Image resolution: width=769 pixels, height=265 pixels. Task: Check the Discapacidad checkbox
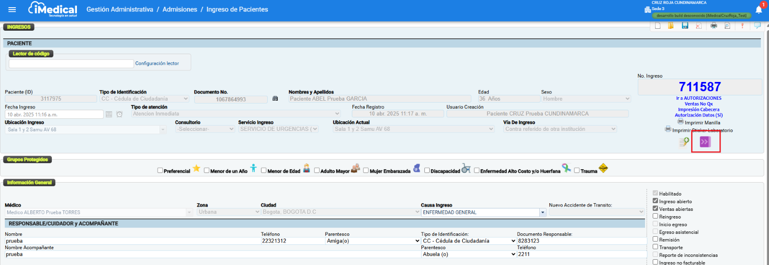(x=427, y=171)
